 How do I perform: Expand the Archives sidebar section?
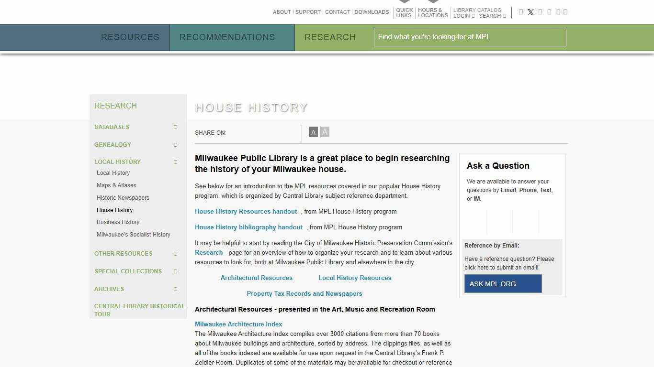[x=175, y=289]
